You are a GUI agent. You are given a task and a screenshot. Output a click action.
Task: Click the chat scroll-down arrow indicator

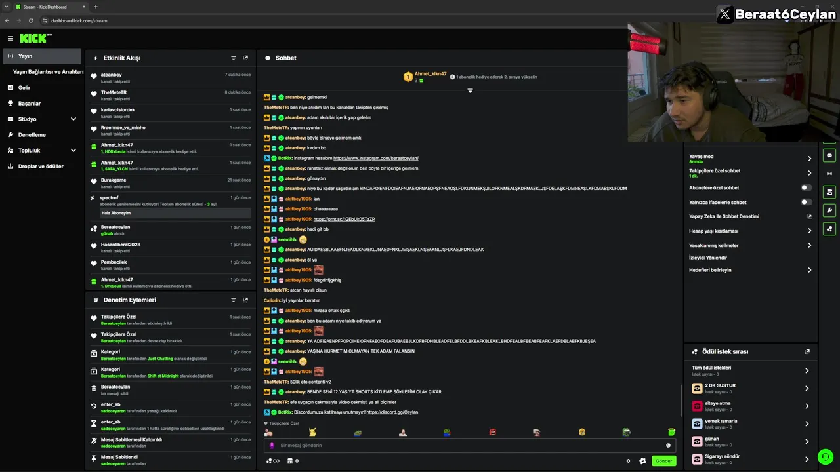pos(470,90)
